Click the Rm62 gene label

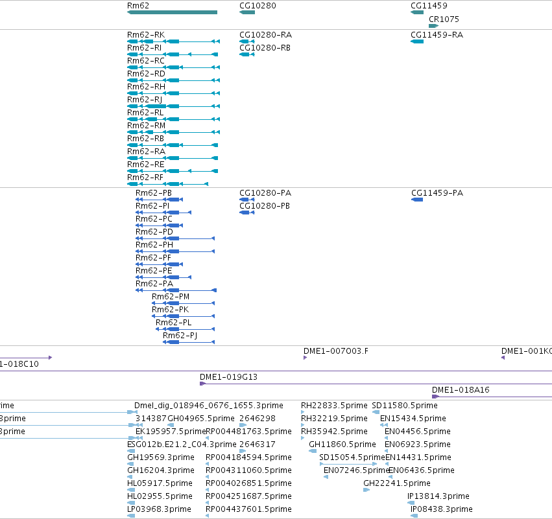(138, 6)
